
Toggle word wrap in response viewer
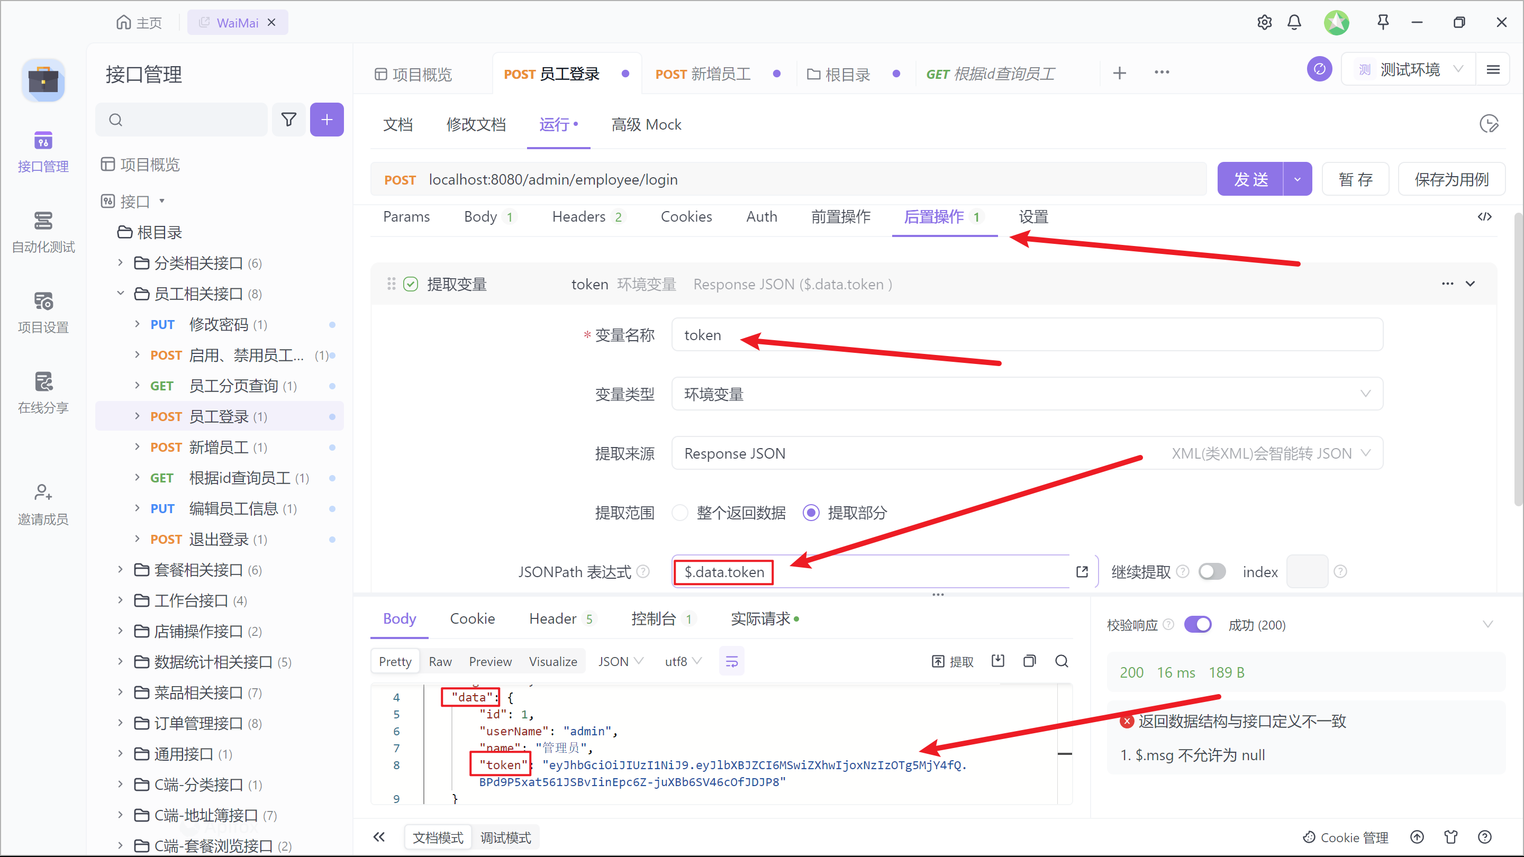tap(731, 661)
